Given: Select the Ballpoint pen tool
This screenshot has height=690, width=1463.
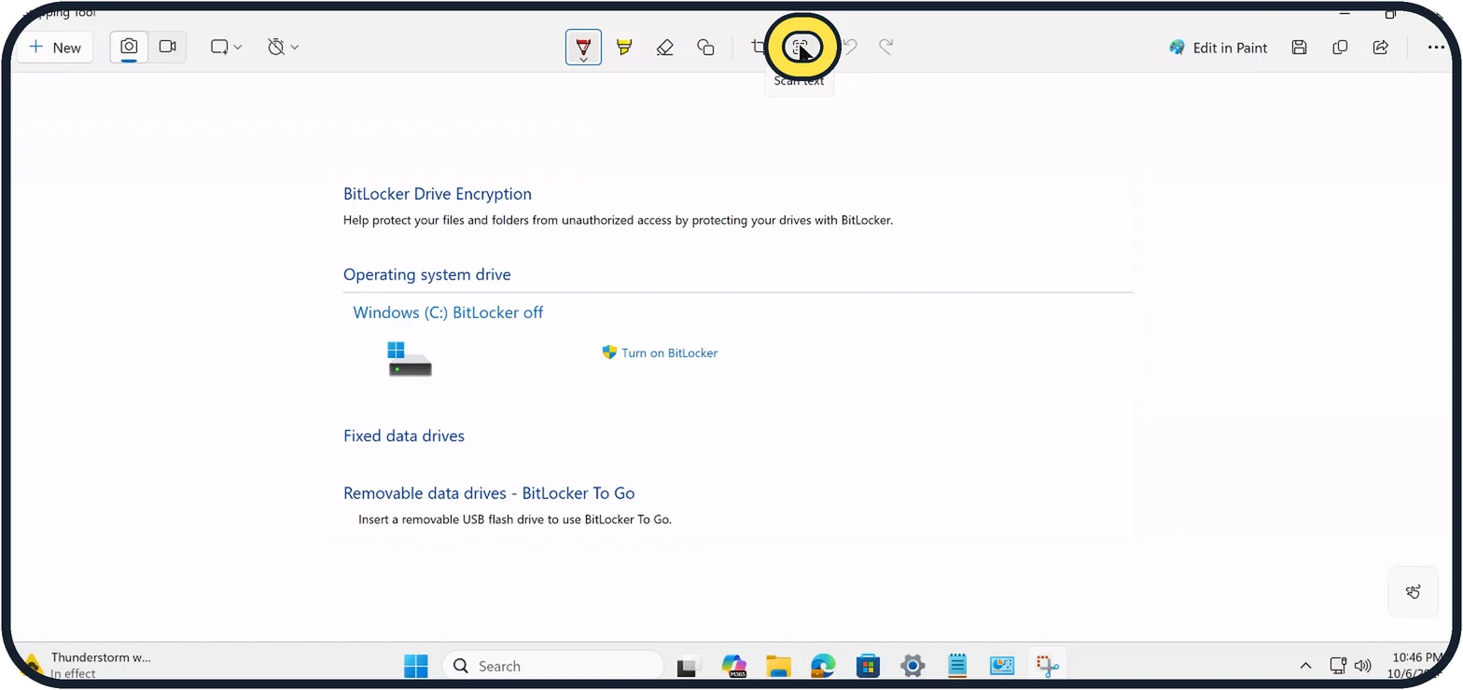Looking at the screenshot, I should coord(583,47).
